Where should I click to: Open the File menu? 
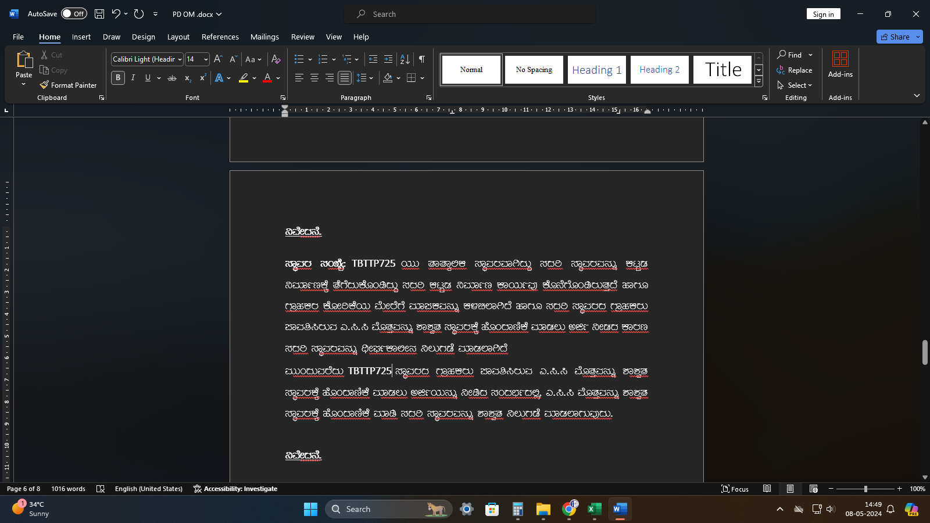pyautogui.click(x=18, y=37)
